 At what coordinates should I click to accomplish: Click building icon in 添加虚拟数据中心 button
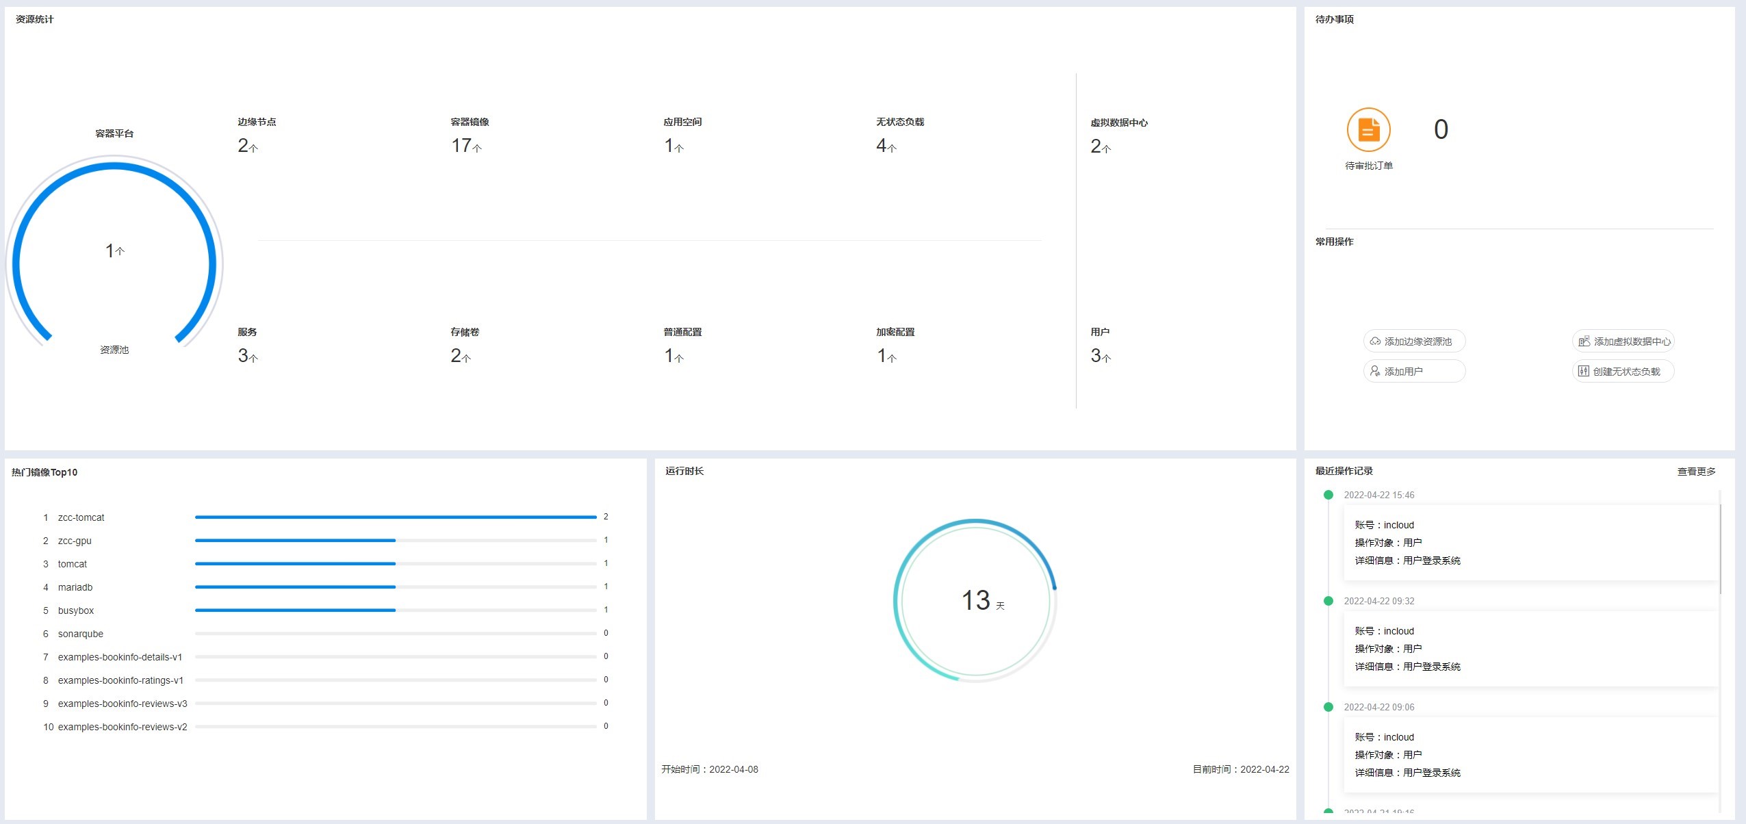click(1584, 341)
